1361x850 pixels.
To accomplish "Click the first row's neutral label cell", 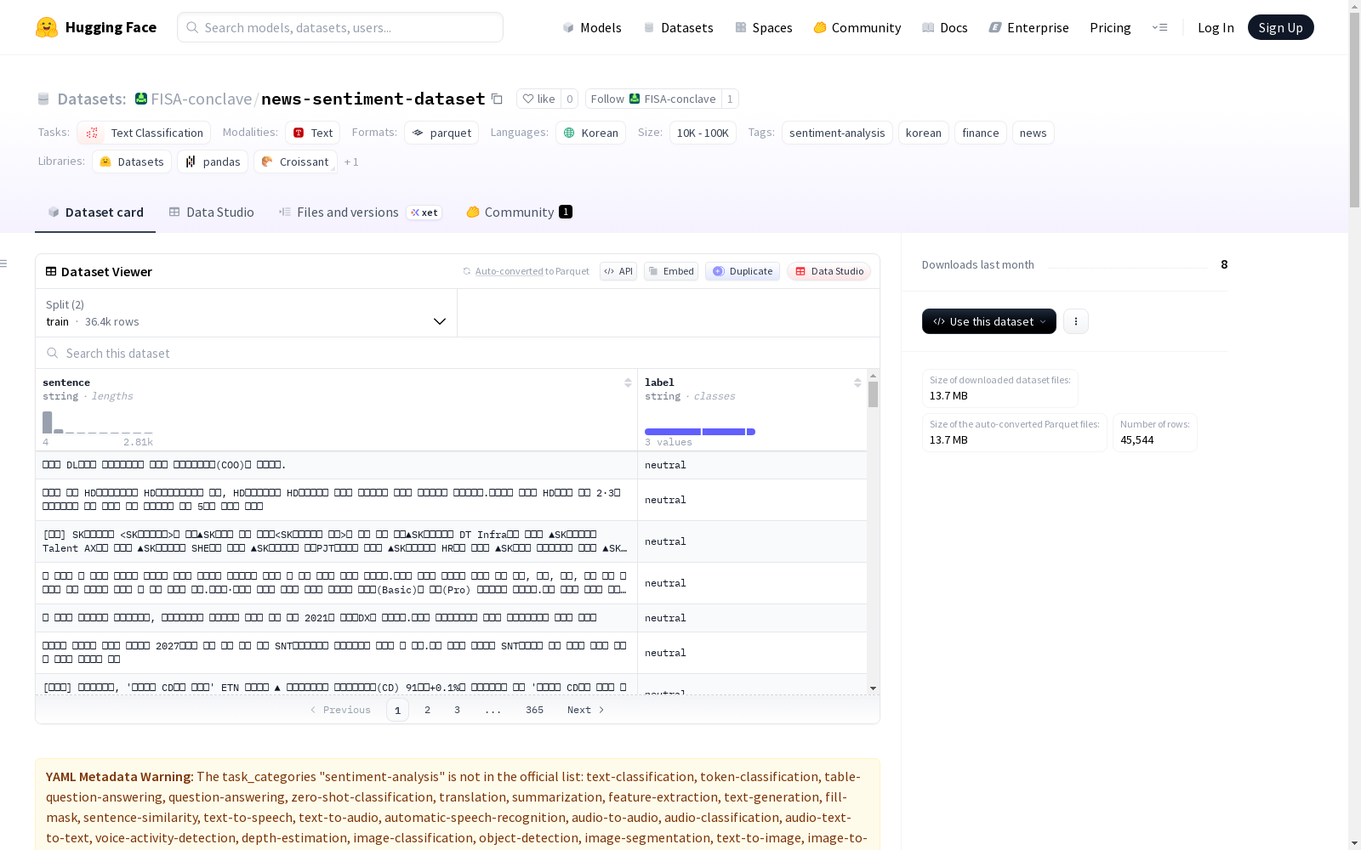I will 752,465.
